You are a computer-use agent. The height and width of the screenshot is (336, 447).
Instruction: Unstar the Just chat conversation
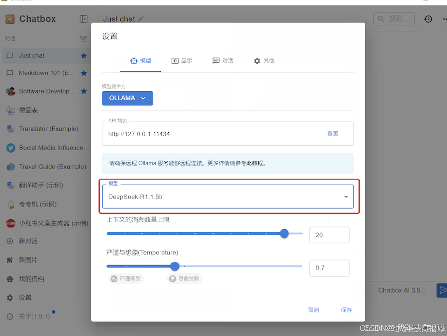(84, 56)
